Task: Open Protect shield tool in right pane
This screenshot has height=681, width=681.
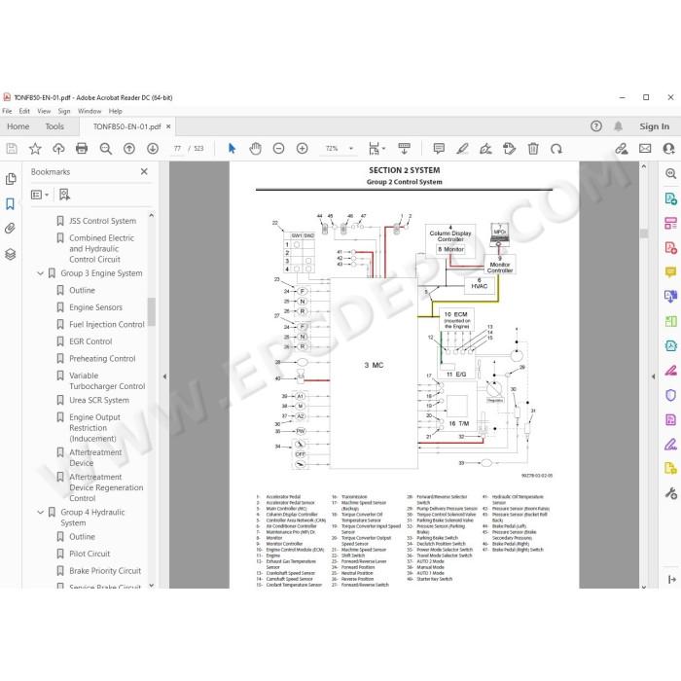Action: [671, 395]
